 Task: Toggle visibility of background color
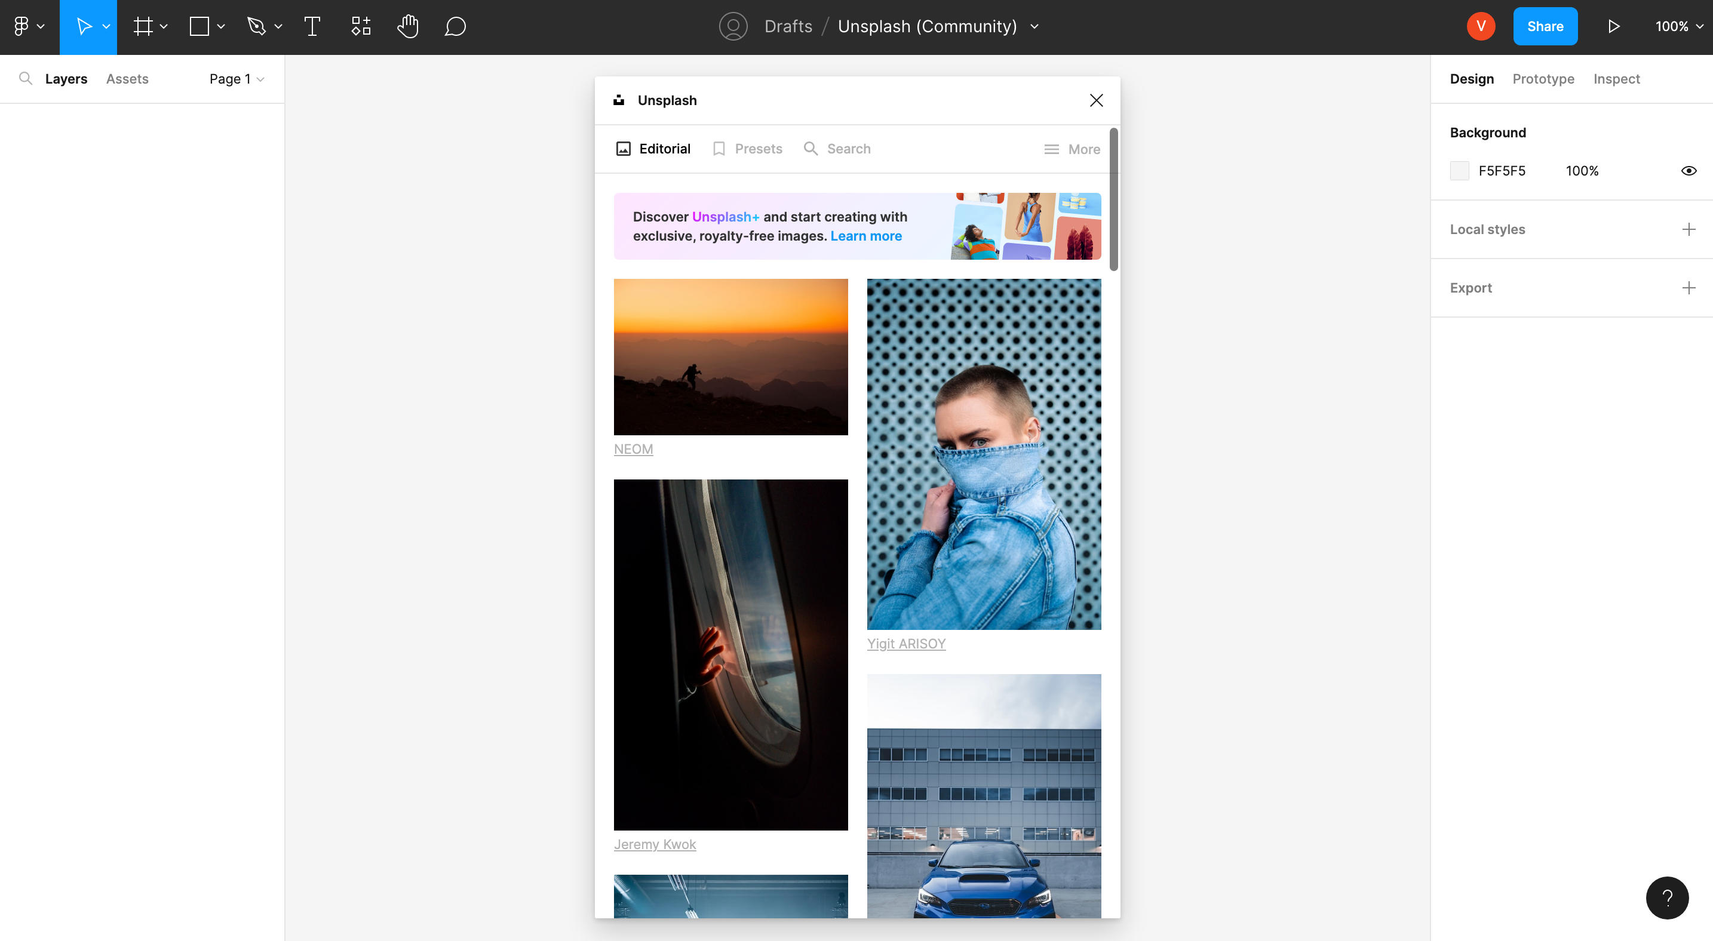(x=1689, y=171)
